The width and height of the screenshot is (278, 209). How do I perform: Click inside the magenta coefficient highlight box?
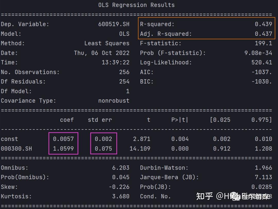[x=63, y=143]
